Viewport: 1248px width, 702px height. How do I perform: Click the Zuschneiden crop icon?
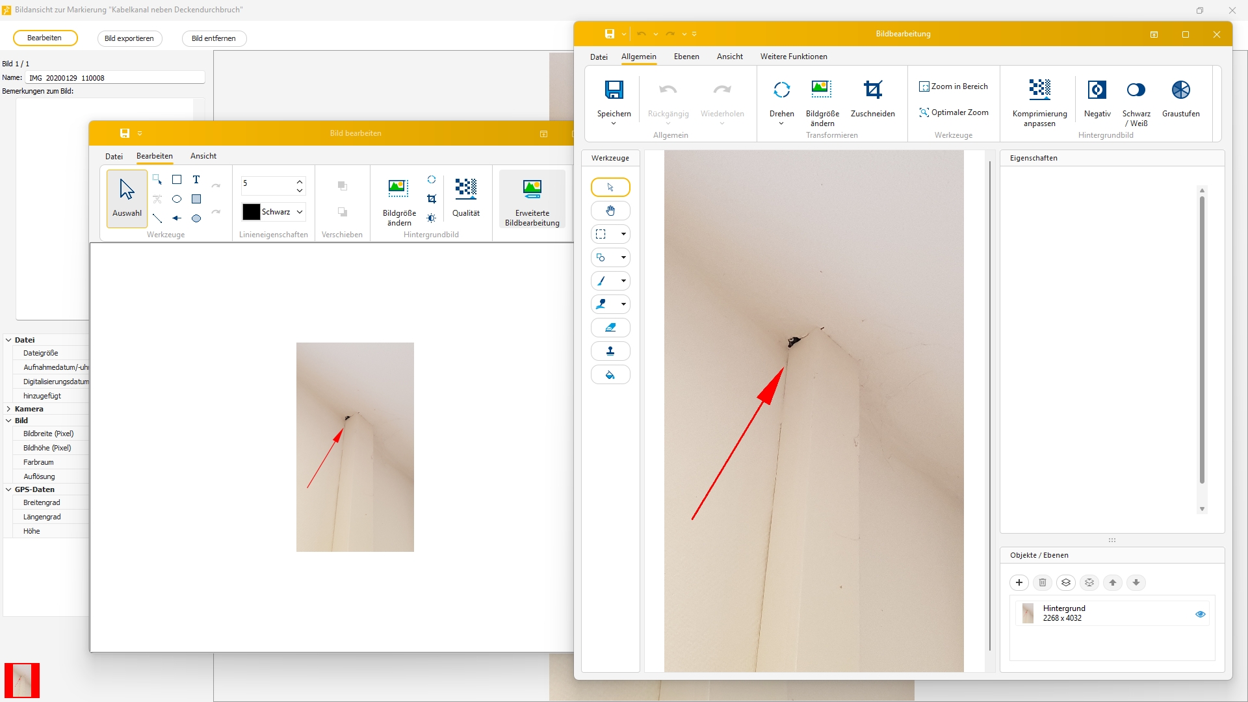tap(872, 90)
